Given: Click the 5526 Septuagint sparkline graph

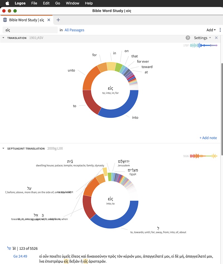Looking at the screenshot, I should pyautogui.click(x=203, y=156).
